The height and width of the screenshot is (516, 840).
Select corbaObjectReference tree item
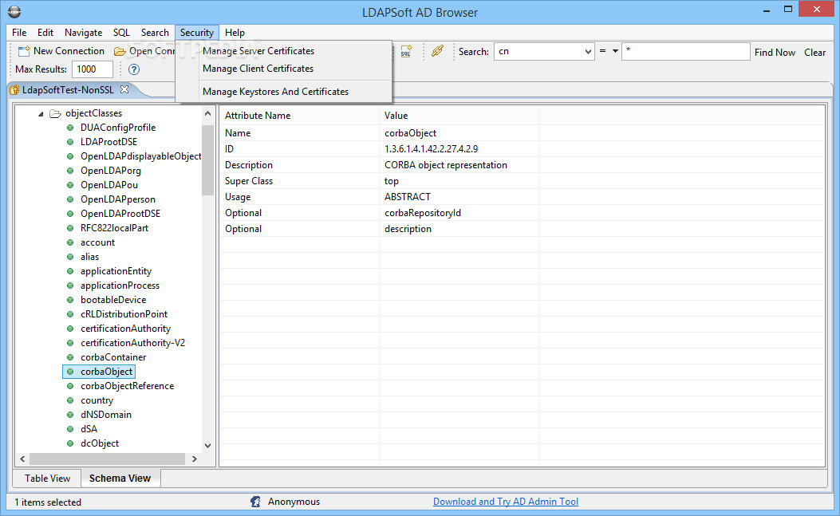coord(128,386)
